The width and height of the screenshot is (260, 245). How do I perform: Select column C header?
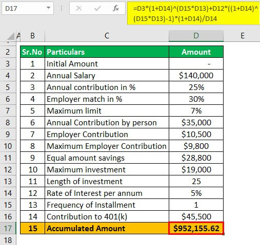pos(107,36)
